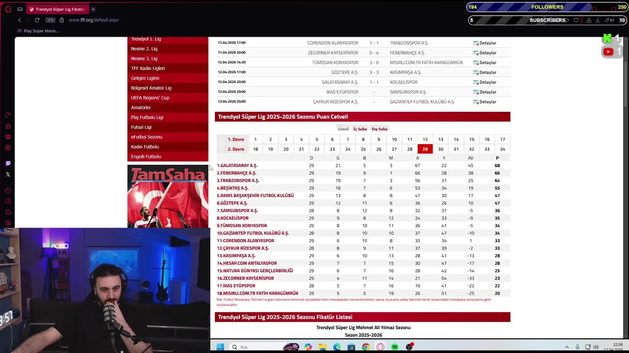
Task: Open 1.GALATASARAY A.Ş. team link in standings
Action: tap(237, 166)
